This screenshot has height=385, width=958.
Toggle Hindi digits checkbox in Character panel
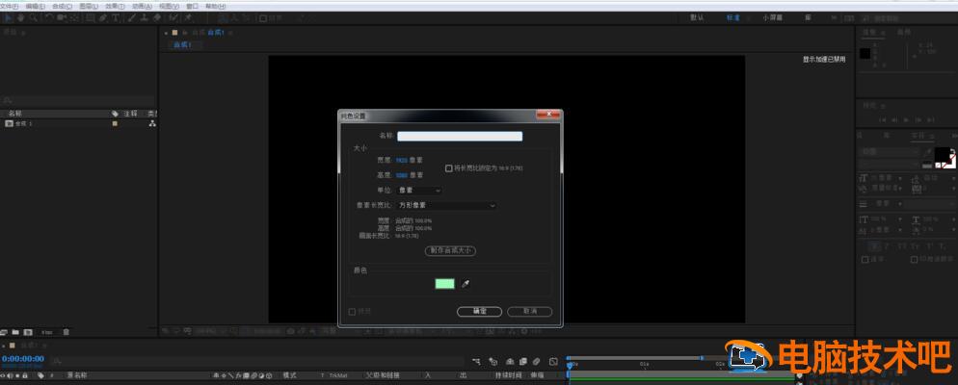click(x=915, y=259)
